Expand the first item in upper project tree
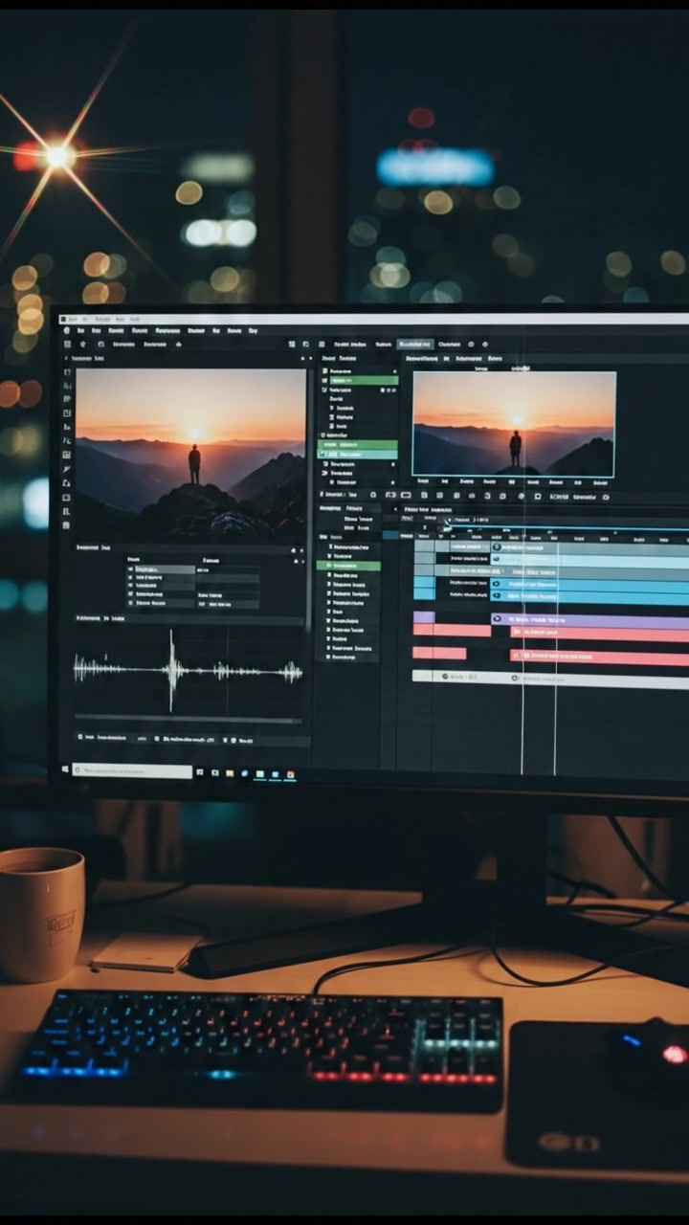Viewport: 689px width, 1225px height. (x=325, y=369)
